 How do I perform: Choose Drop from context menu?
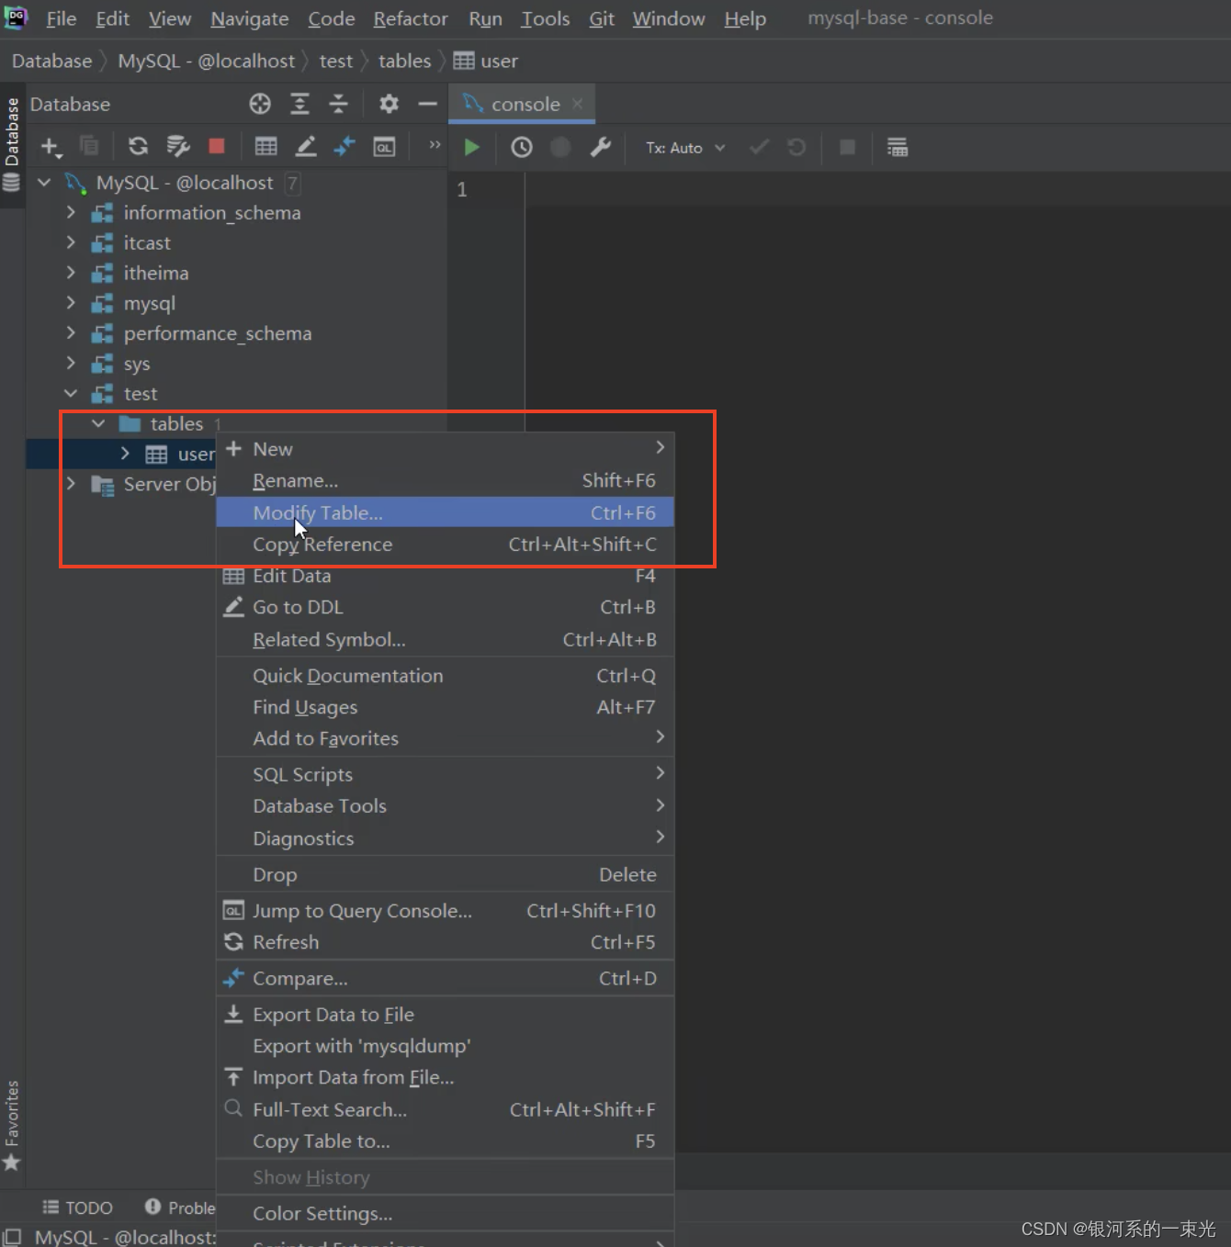coord(445,874)
